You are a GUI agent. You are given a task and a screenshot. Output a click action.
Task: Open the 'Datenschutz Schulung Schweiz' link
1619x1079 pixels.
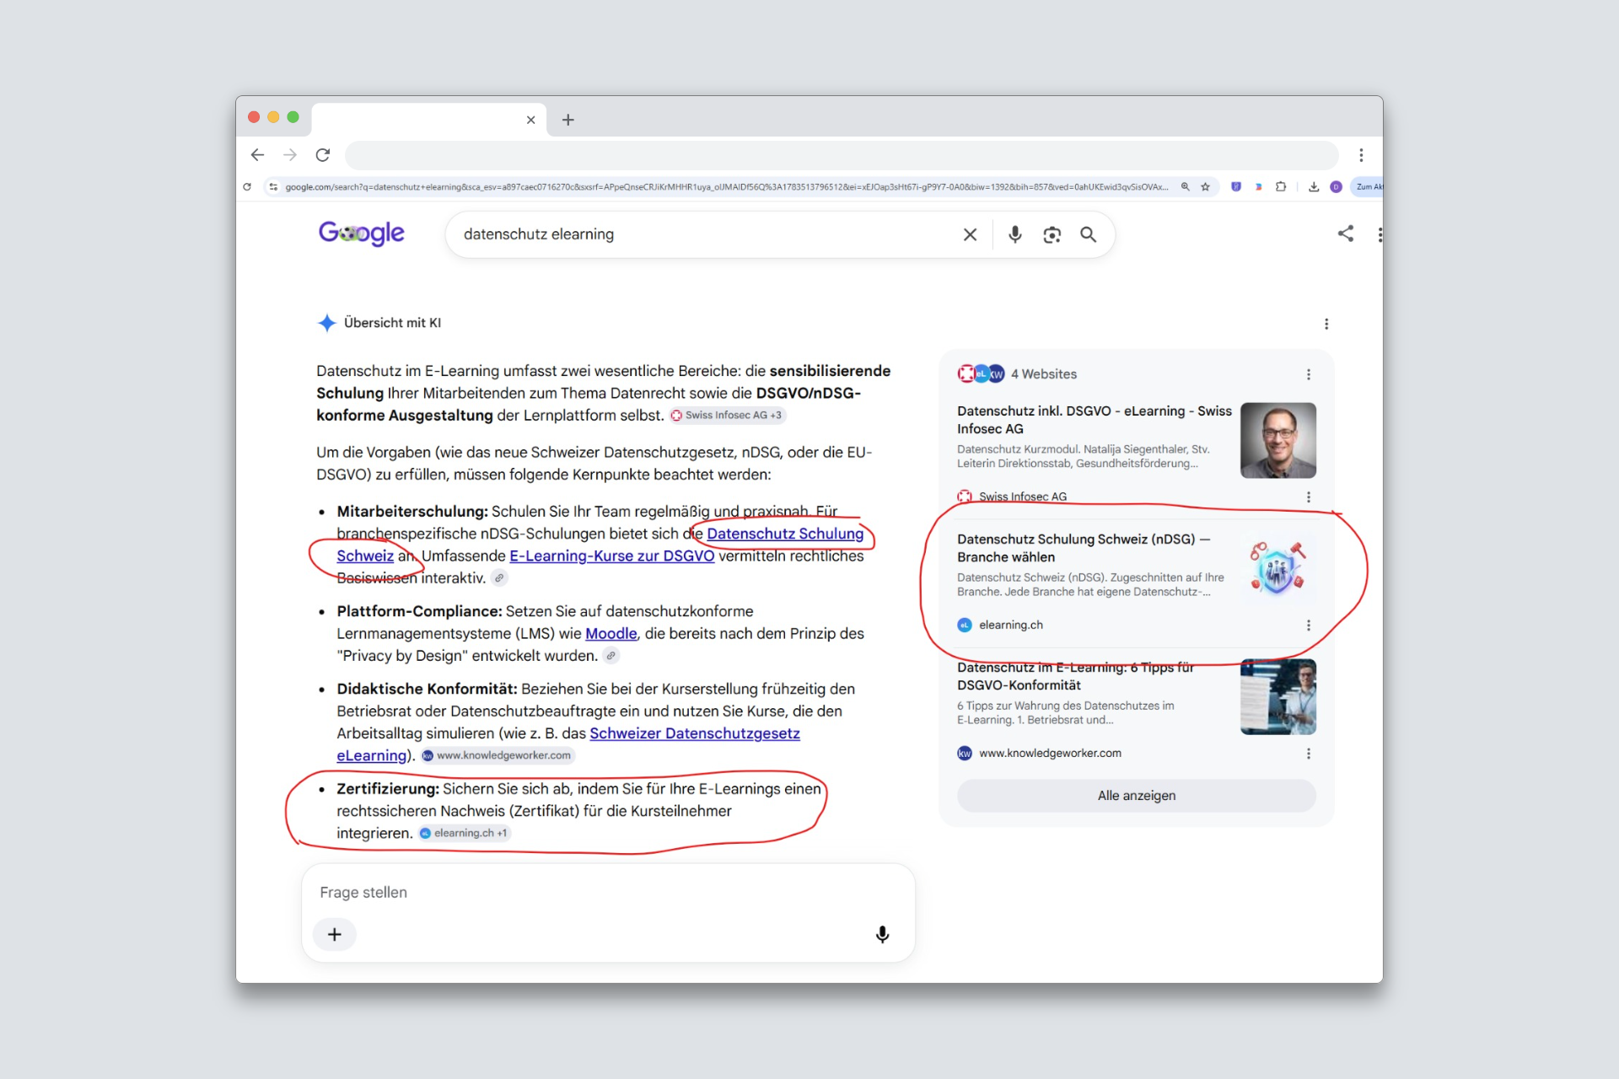(785, 534)
